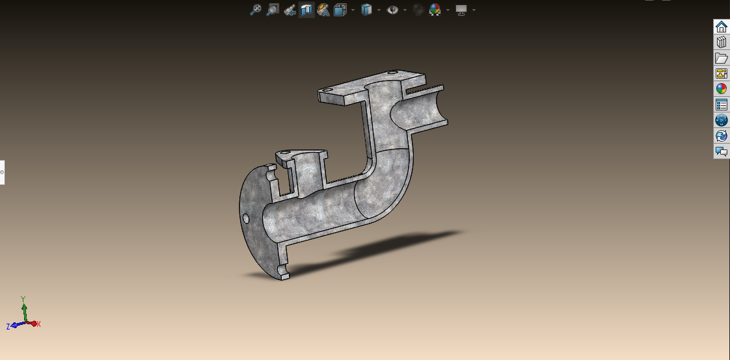The height and width of the screenshot is (360, 730).
Task: Expand the Hide/Show Items dropdown arrow
Action: (x=405, y=10)
